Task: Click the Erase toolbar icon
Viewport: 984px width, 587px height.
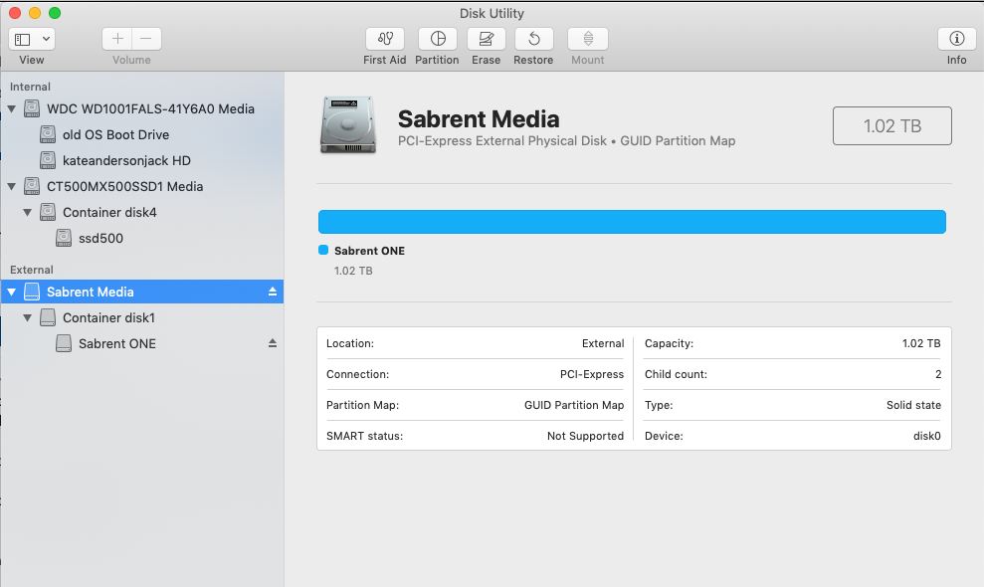Action: pyautogui.click(x=486, y=39)
